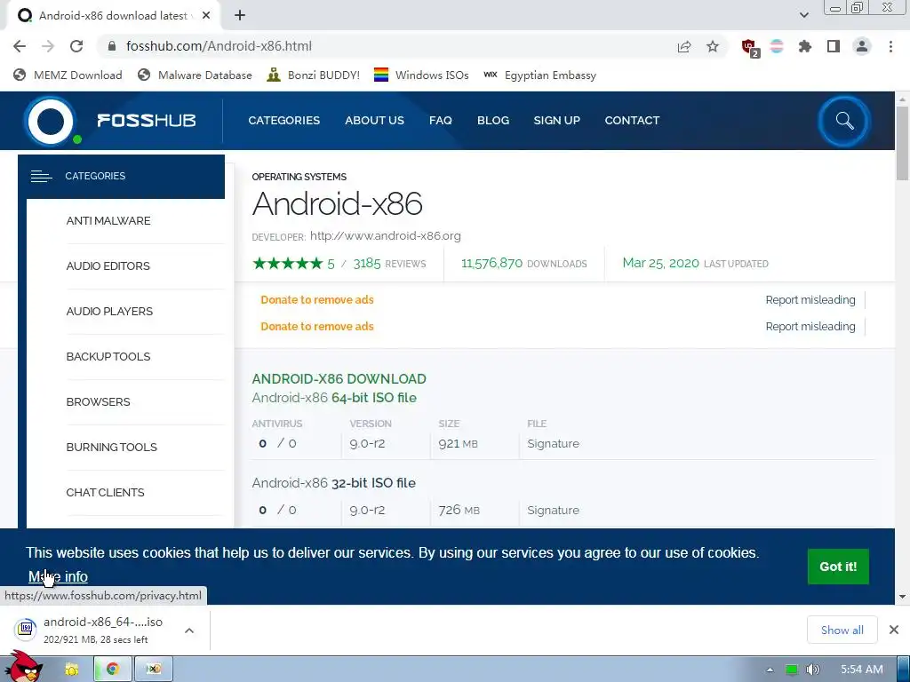Select BURNING TOOLS category
Image resolution: width=910 pixels, height=682 pixels.
point(111,448)
